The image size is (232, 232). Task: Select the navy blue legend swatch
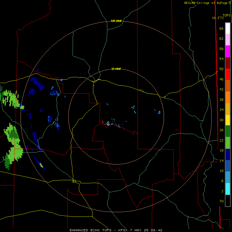(x=228, y=154)
